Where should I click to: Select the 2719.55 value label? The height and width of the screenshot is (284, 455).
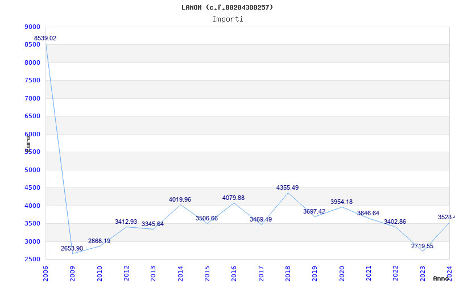pos(422,246)
